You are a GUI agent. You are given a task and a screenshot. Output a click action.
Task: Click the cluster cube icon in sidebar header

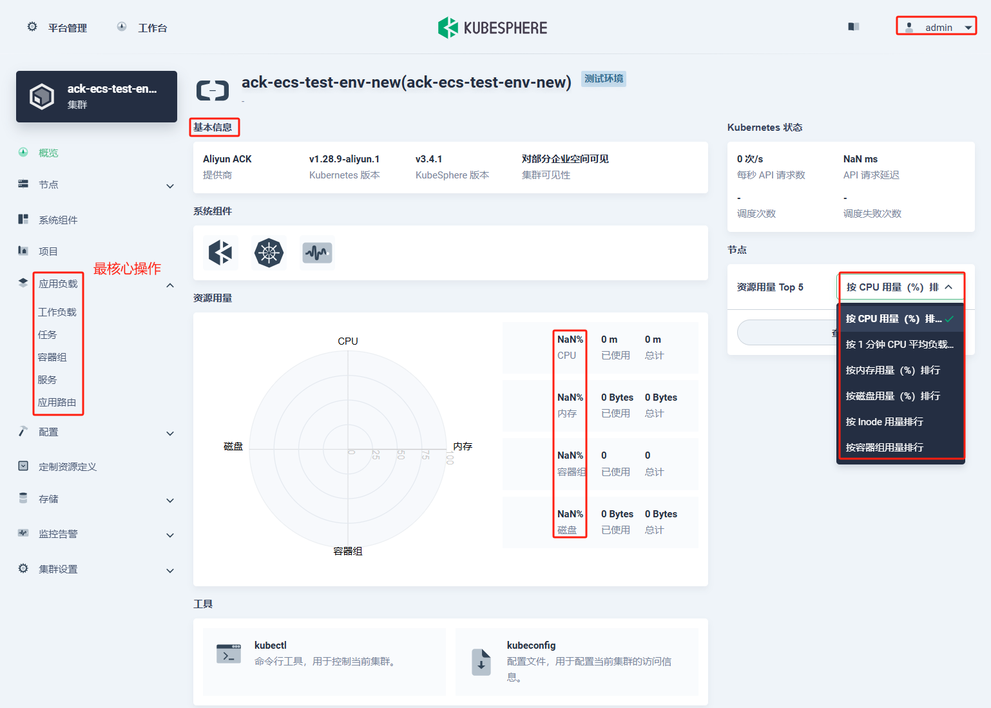42,97
